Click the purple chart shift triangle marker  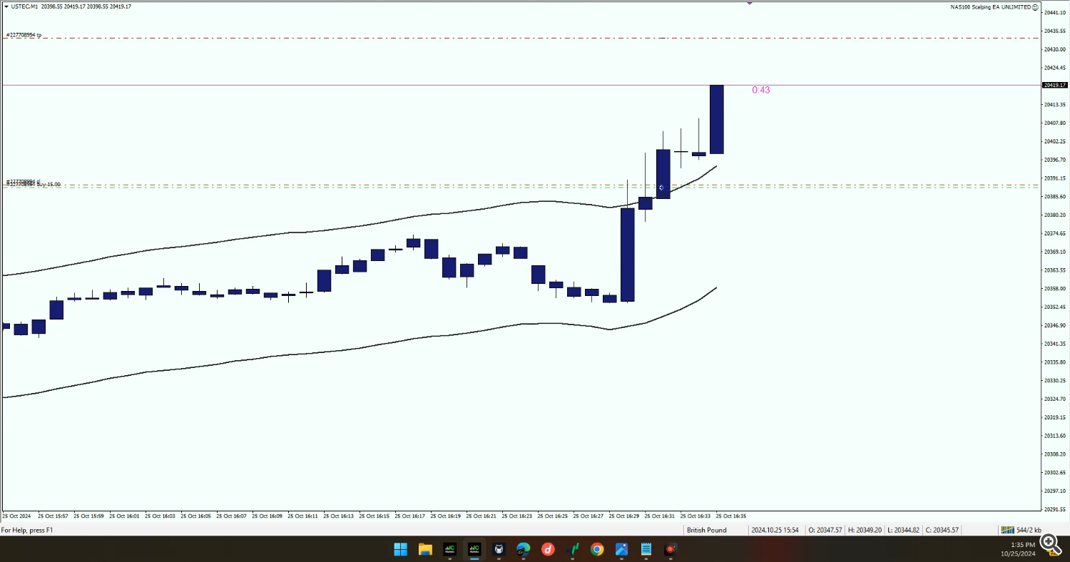pyautogui.click(x=750, y=3)
